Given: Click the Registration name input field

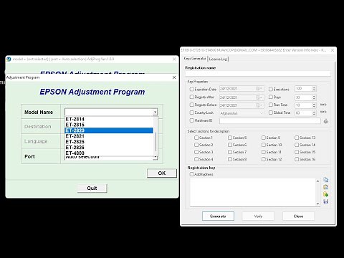Looking at the screenshot, I should point(258,74).
